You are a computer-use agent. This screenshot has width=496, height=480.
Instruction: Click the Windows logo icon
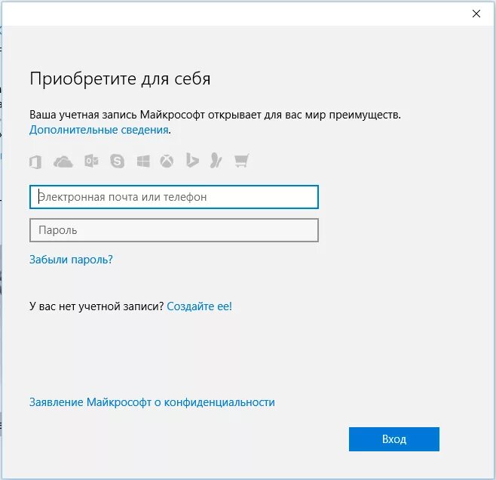[143, 162]
